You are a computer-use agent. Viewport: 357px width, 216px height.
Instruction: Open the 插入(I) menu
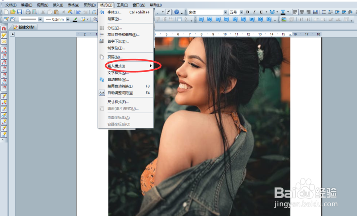tap(58, 5)
